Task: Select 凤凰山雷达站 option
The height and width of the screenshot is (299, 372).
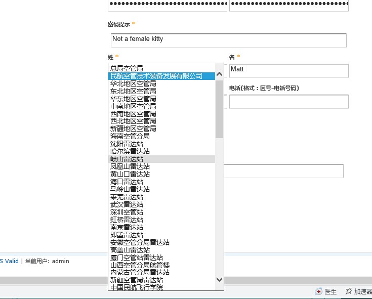Action: [x=161, y=166]
